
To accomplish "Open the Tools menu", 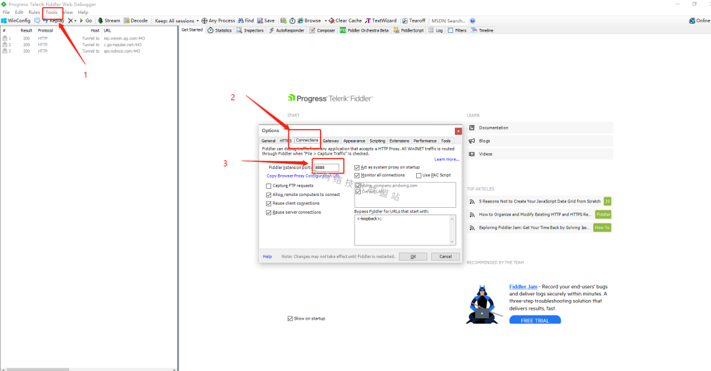I will pyautogui.click(x=51, y=12).
